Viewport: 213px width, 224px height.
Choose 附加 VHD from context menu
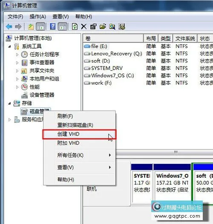(79, 143)
